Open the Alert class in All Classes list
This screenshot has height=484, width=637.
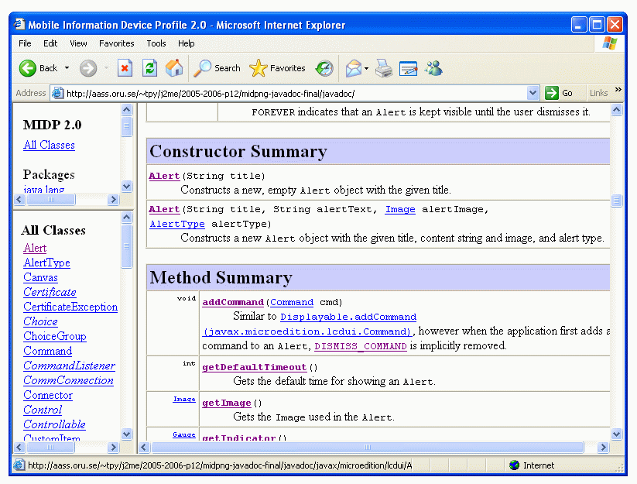pos(35,248)
